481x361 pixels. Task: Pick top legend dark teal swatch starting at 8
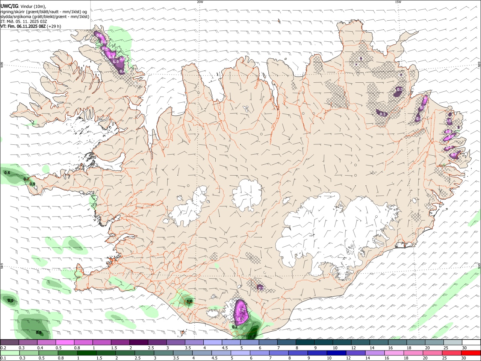[x=305, y=342]
